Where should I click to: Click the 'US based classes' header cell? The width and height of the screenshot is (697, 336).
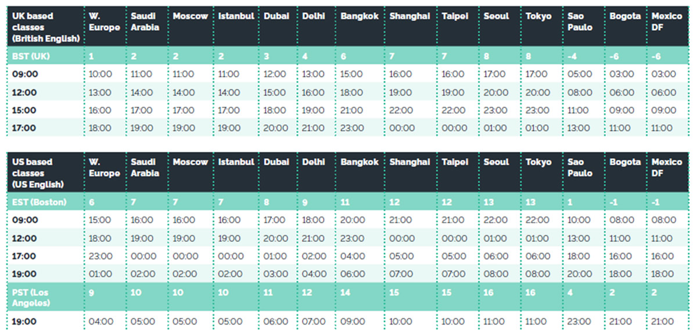click(45, 173)
